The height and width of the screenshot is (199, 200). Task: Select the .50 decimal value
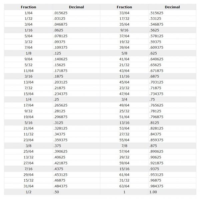(56, 192)
